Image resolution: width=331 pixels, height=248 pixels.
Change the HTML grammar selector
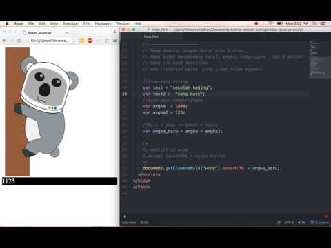tap(301, 223)
